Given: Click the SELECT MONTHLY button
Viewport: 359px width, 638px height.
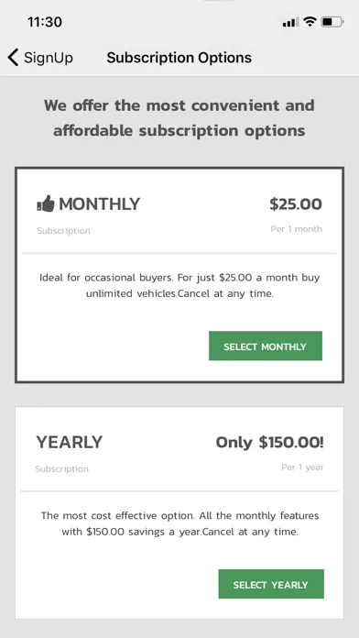Looking at the screenshot, I should [266, 346].
